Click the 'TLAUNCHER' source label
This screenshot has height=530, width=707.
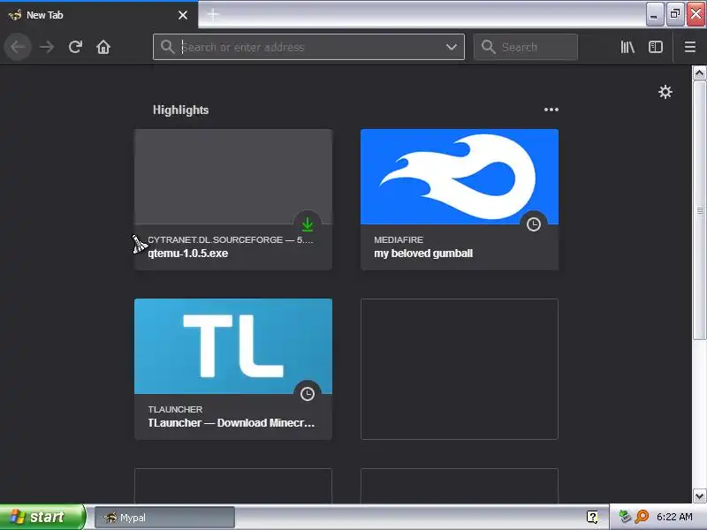tap(175, 409)
